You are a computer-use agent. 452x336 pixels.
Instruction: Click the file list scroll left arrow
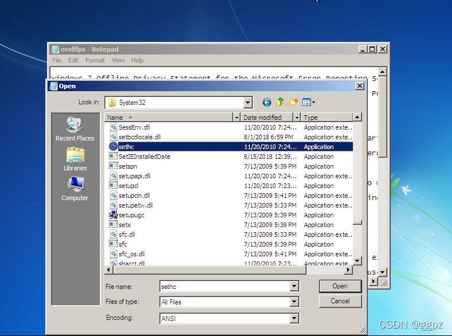pos(109,270)
